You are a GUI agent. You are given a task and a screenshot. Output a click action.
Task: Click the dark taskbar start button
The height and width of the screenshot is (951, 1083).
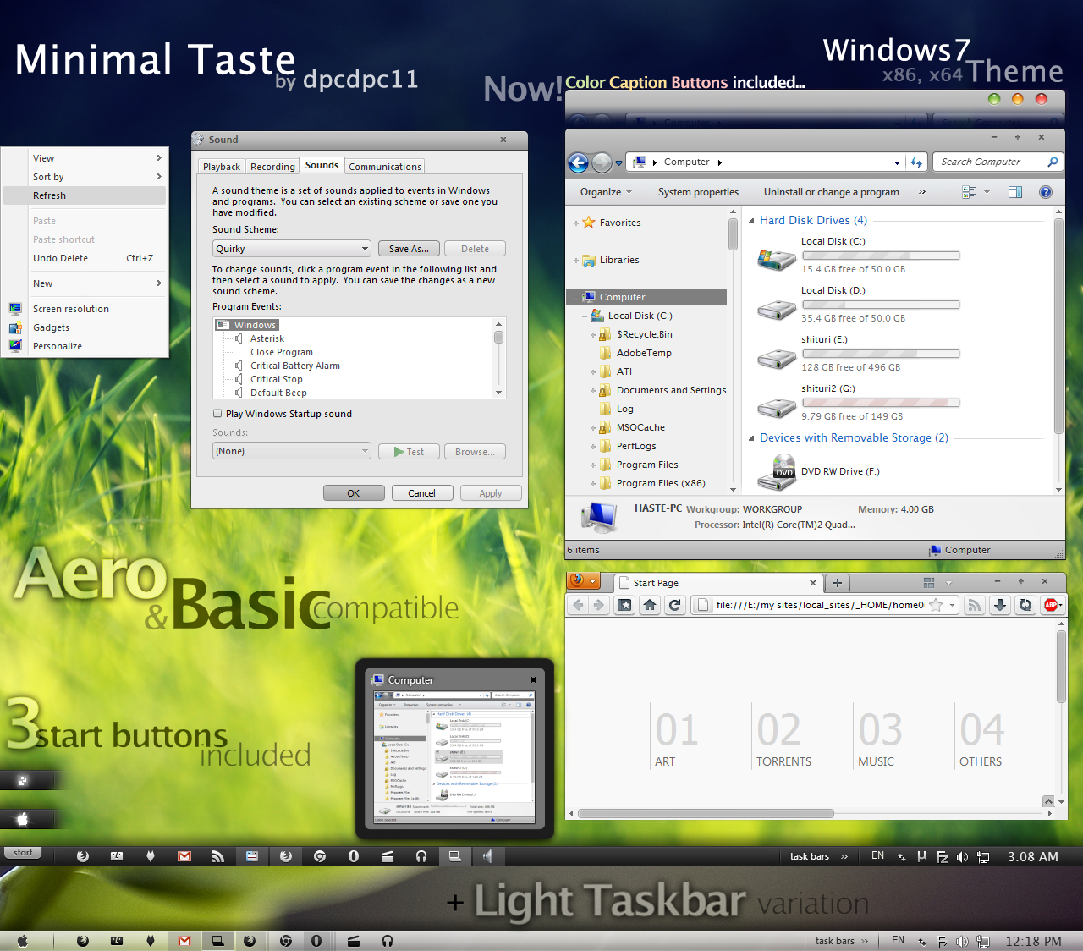[x=23, y=853]
